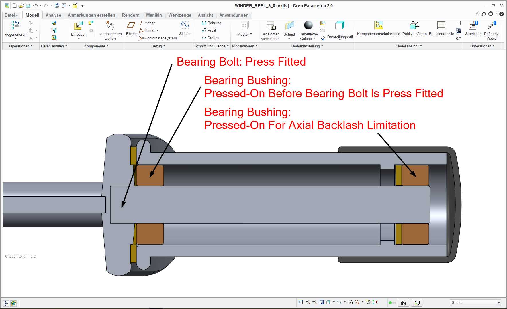507x309 pixels.
Task: Create a datum plane with Ebene
Action: [x=131, y=25]
